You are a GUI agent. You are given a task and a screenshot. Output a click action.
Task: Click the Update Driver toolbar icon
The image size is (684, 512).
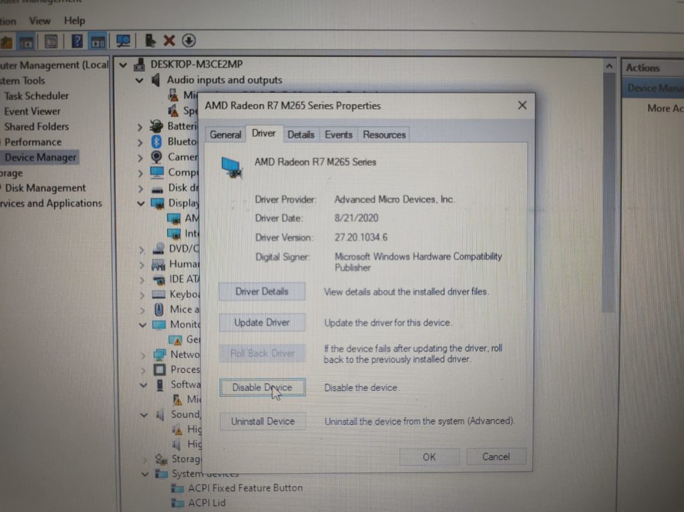(150, 41)
